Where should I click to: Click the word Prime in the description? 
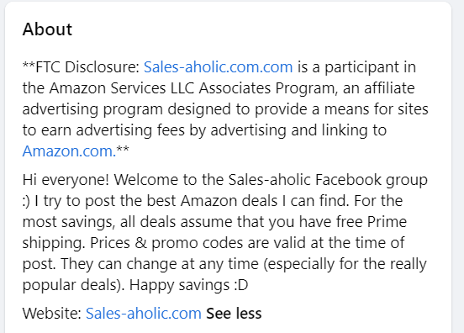pyautogui.click(x=387, y=222)
